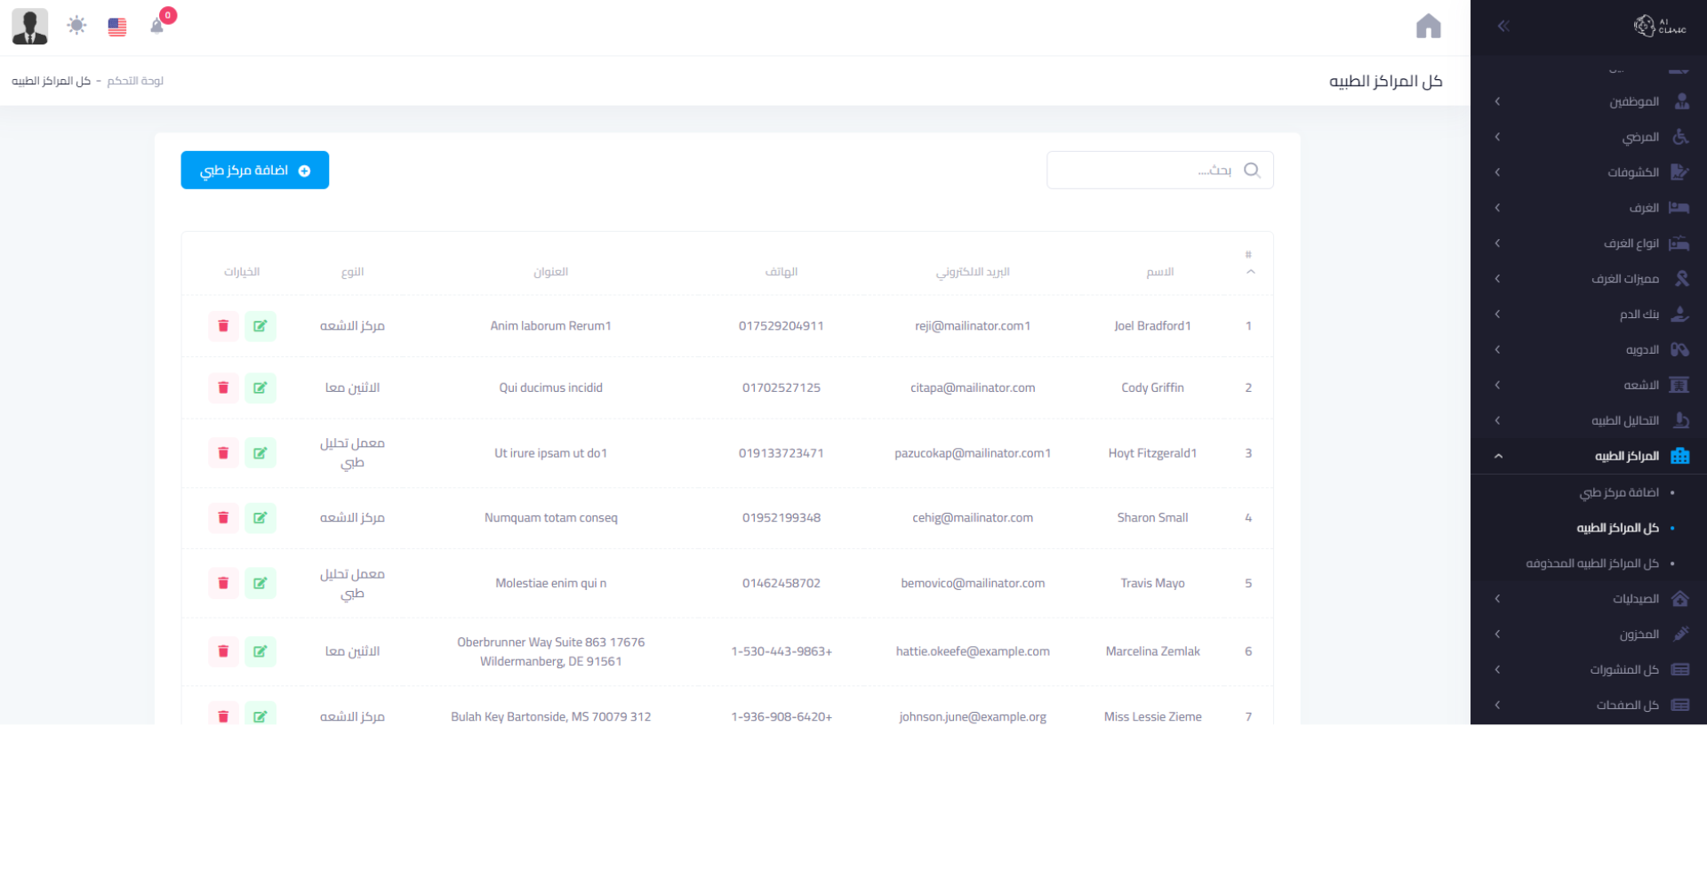Edit the Travis Mayo record
Viewport: 1707px width, 870px height.
tap(260, 583)
